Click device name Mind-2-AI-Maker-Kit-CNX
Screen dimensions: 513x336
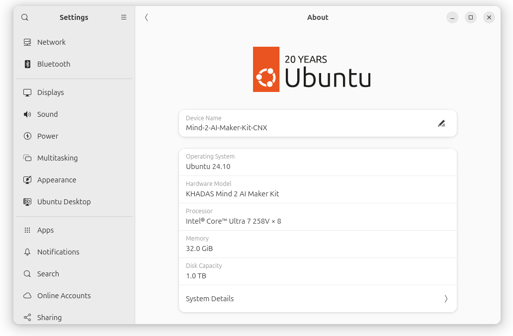pos(226,128)
